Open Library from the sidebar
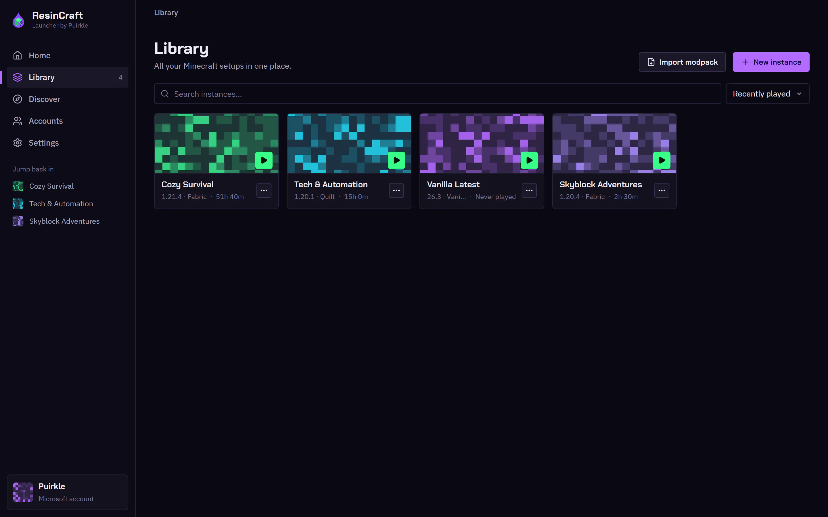Screen dimensions: 828x517 click(67, 77)
